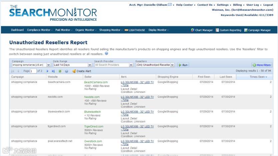Open the Resellers filter dropdown
Viewport: 278px width, 156px height.
(x=172, y=65)
